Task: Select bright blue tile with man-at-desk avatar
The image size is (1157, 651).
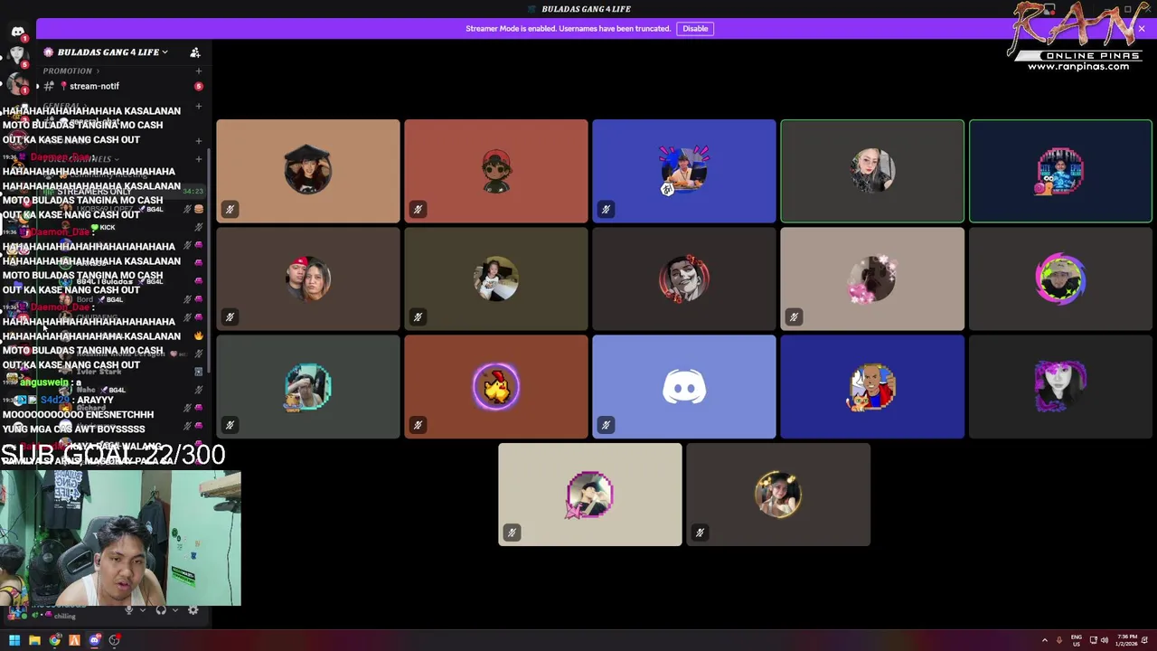Action: [684, 171]
